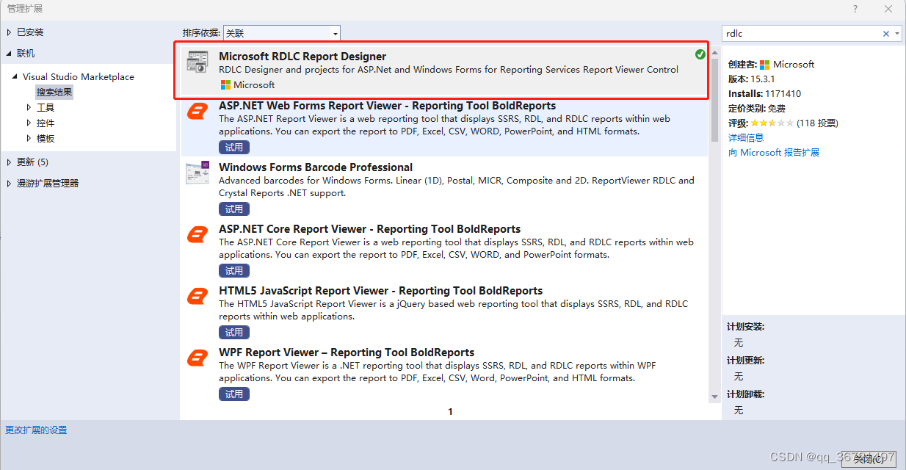Click the 更改扩展的设置 link
The width and height of the screenshot is (906, 470).
pos(35,430)
